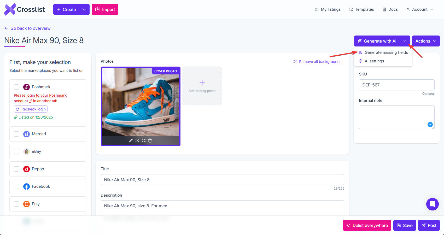Click the SKU input field
Image resolution: width=444 pixels, height=235 pixels.
click(397, 85)
